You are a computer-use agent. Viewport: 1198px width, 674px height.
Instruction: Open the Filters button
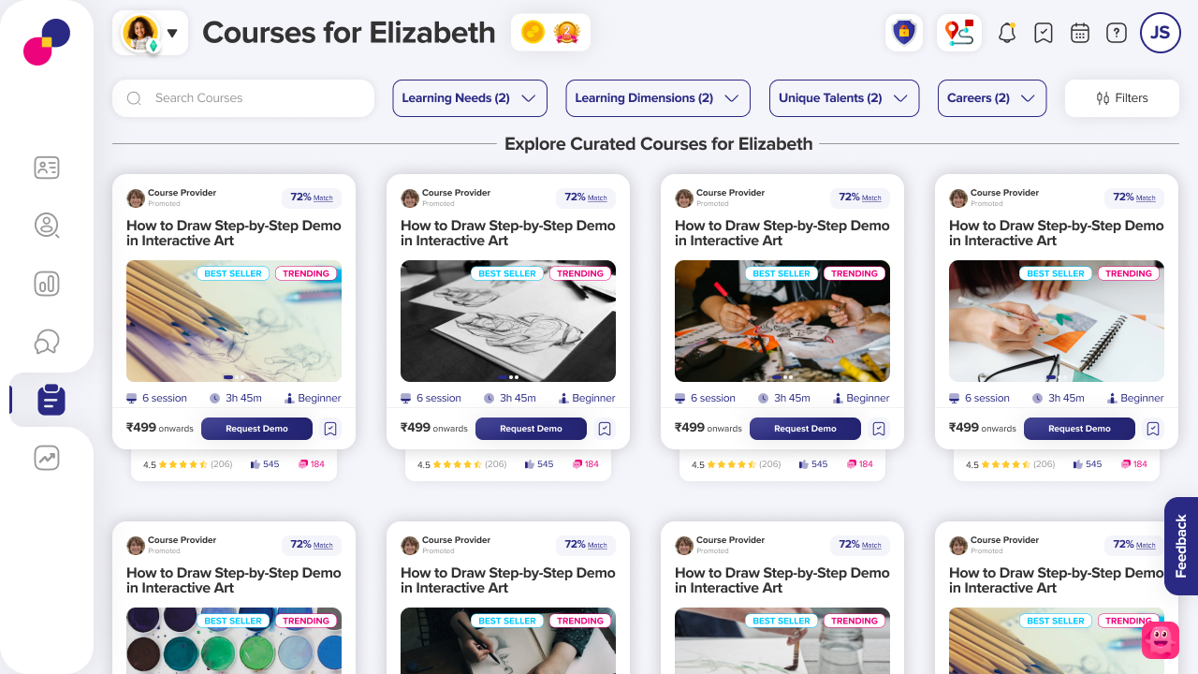click(1122, 98)
